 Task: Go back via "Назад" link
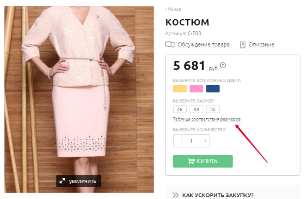click(x=173, y=9)
